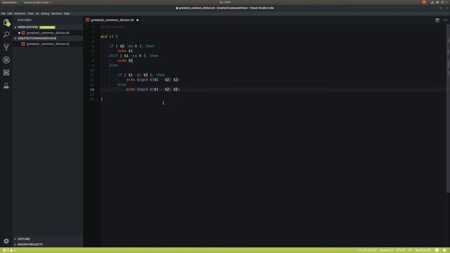Click the line and column status item
Image resolution: width=450 pixels, height=253 pixels.
click(x=367, y=250)
